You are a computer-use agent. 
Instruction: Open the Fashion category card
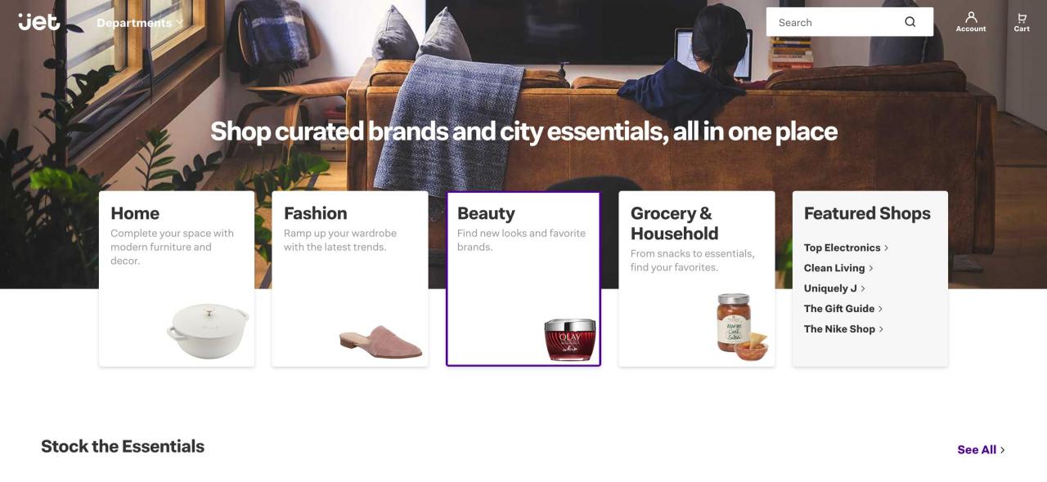coord(350,279)
